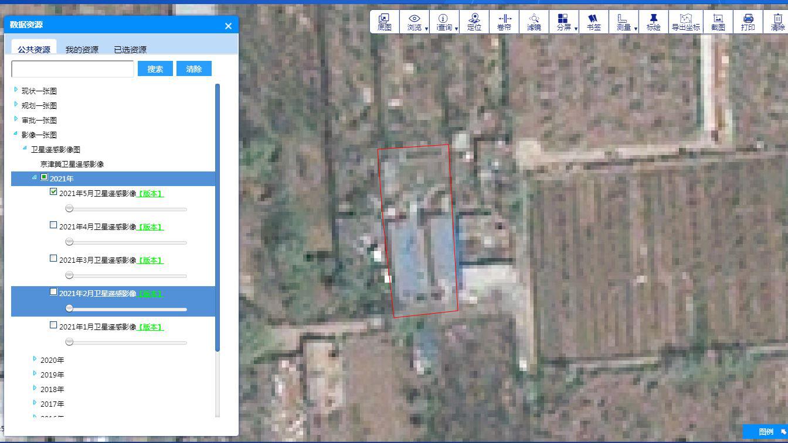The height and width of the screenshot is (443, 788).
Task: Expand the 2019年 tree node
Action: coord(35,373)
